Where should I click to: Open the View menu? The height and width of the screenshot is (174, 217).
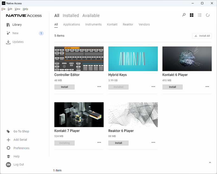17,9
